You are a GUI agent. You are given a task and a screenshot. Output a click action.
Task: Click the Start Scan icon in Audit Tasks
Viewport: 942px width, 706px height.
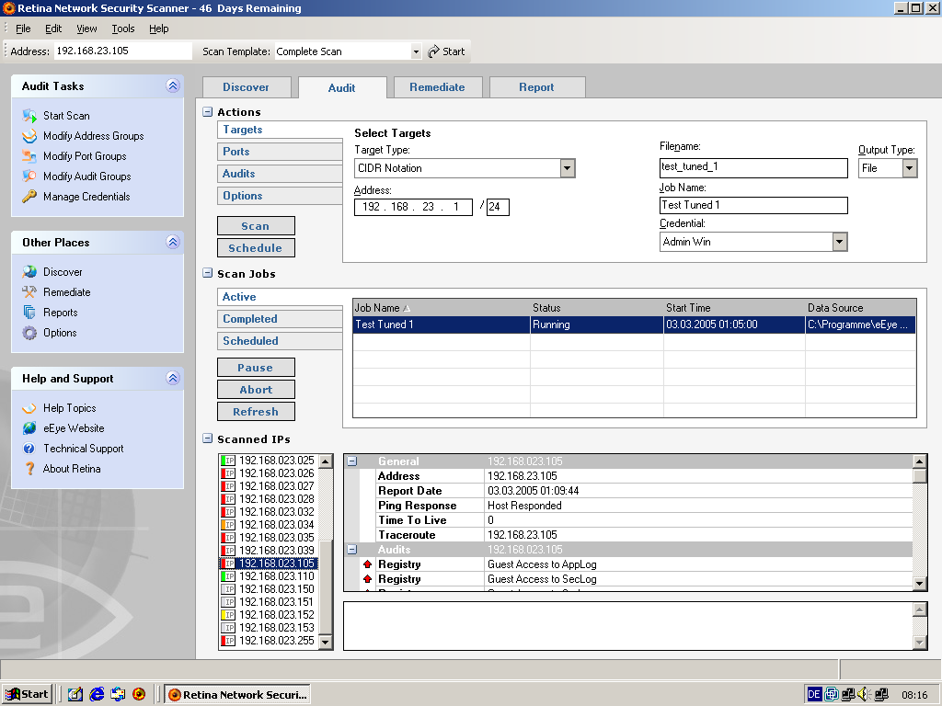(x=29, y=115)
